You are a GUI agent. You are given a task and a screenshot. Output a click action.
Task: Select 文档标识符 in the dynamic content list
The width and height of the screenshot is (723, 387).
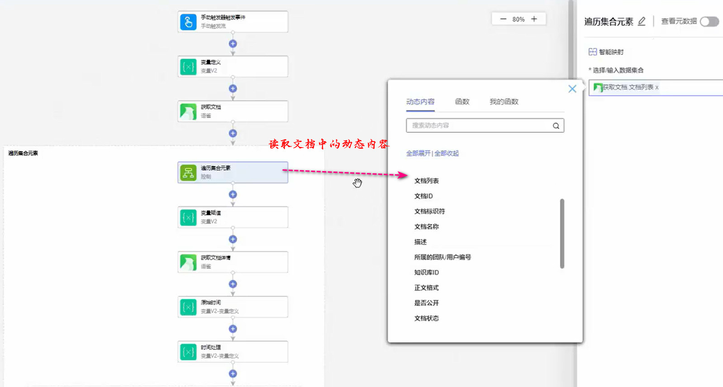[429, 211]
